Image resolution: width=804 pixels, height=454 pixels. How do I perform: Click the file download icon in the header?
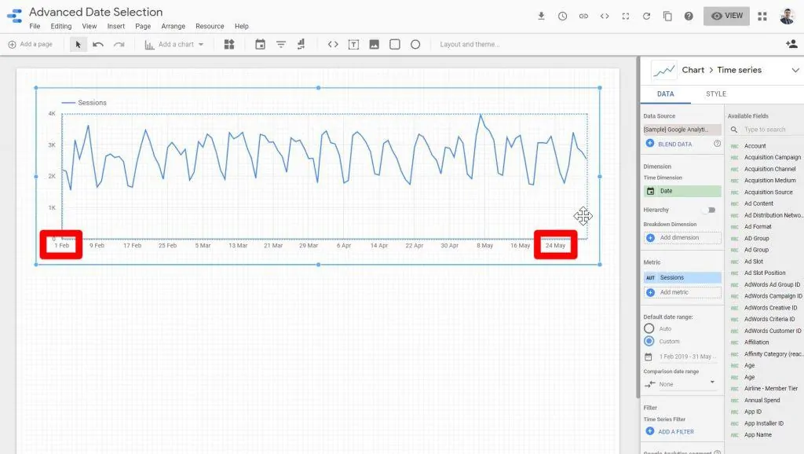click(541, 15)
